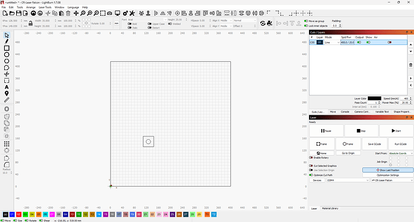Click the Optimization Settings button

(388, 175)
